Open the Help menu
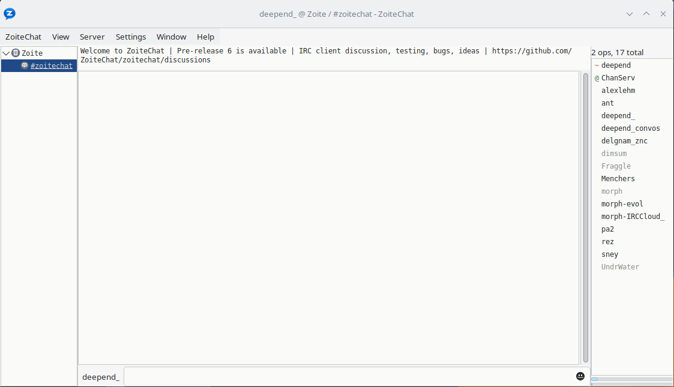This screenshot has height=387, width=674. click(x=205, y=37)
